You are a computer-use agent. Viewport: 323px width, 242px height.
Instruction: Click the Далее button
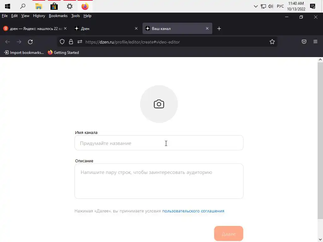tap(229, 233)
